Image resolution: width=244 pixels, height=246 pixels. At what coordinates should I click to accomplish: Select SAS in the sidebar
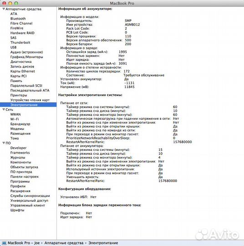pos(13,38)
